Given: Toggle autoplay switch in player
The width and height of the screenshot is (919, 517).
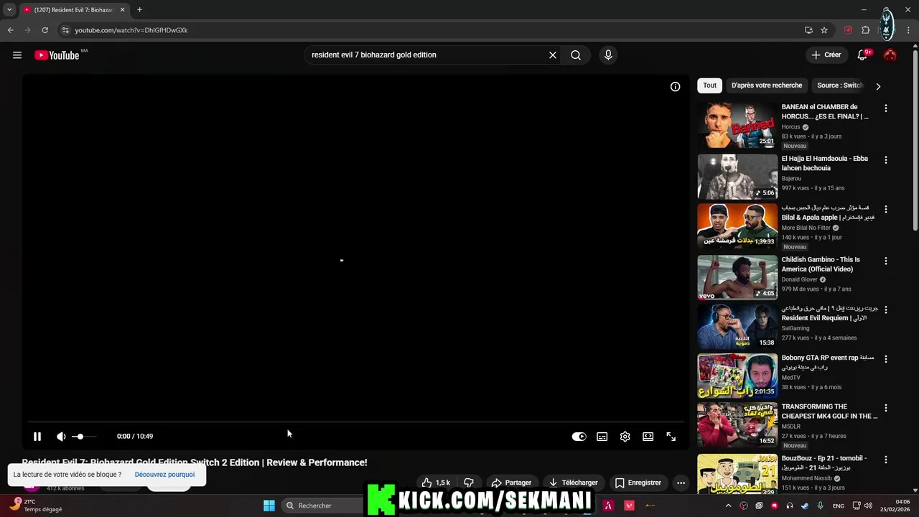Looking at the screenshot, I should coord(579,437).
